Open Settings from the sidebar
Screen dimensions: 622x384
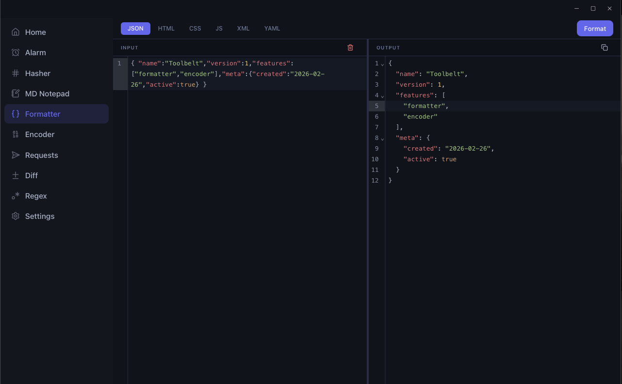click(x=40, y=216)
